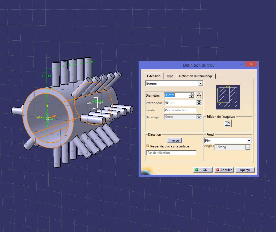Click the Décalage spinner arrows
The image size is (276, 232).
[x=199, y=117]
